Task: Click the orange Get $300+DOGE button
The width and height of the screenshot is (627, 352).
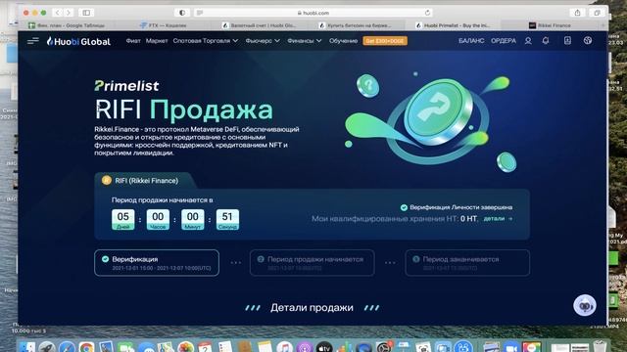Action: coord(385,41)
